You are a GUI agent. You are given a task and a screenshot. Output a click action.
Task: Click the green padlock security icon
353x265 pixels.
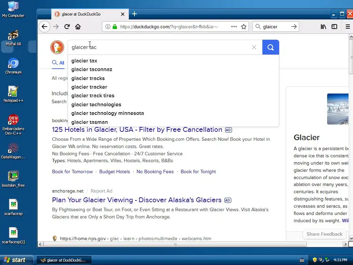click(x=115, y=27)
